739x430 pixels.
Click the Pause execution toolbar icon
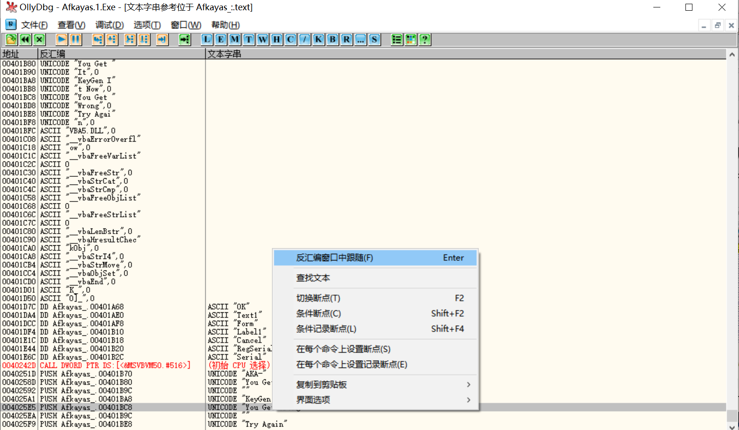pos(75,40)
